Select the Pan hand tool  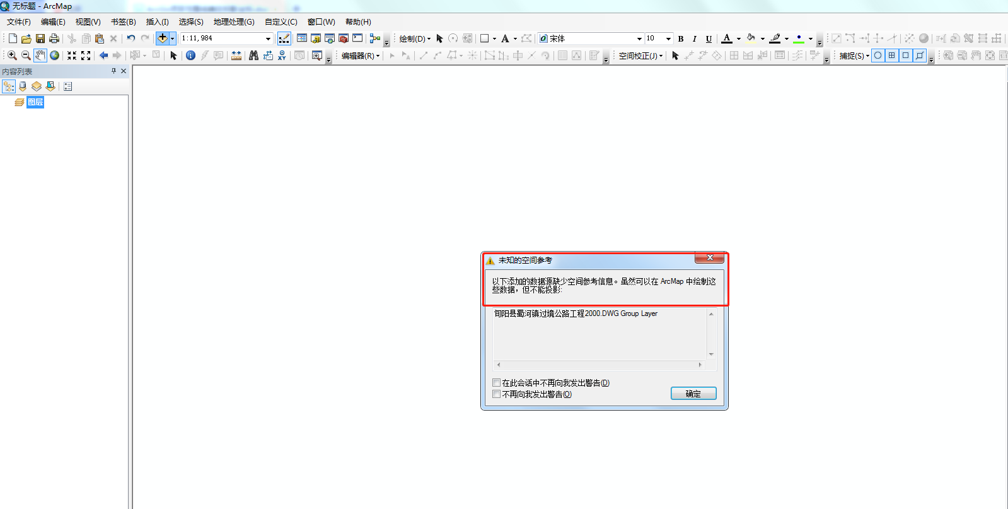[x=40, y=56]
